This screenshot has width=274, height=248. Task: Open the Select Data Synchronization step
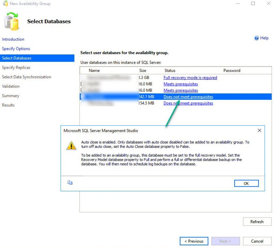click(26, 77)
